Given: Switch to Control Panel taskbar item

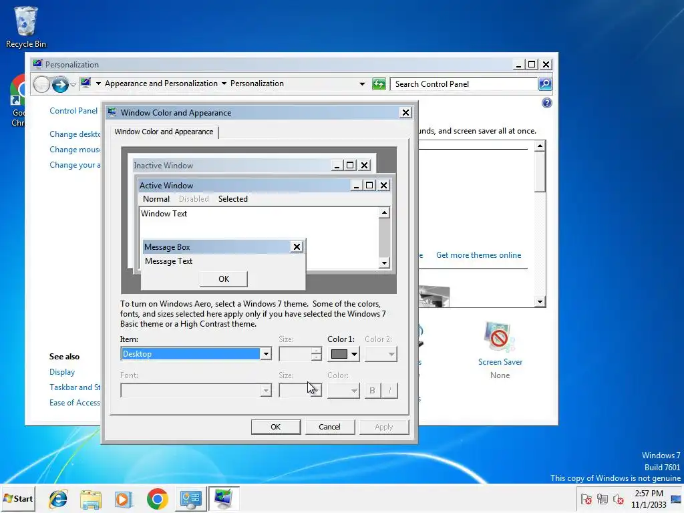Looking at the screenshot, I should click(190, 498).
